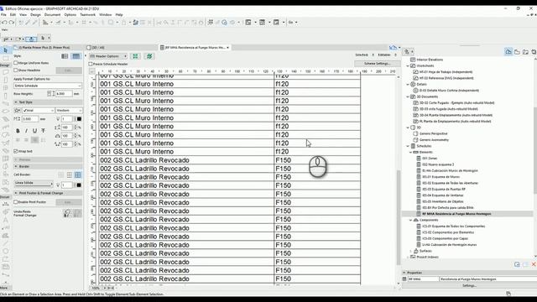The image size is (537, 302).
Task: Toggle bold text formatting
Action: 18,131
